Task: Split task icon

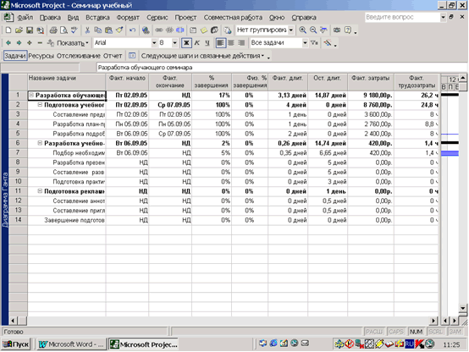Action: 180,30
